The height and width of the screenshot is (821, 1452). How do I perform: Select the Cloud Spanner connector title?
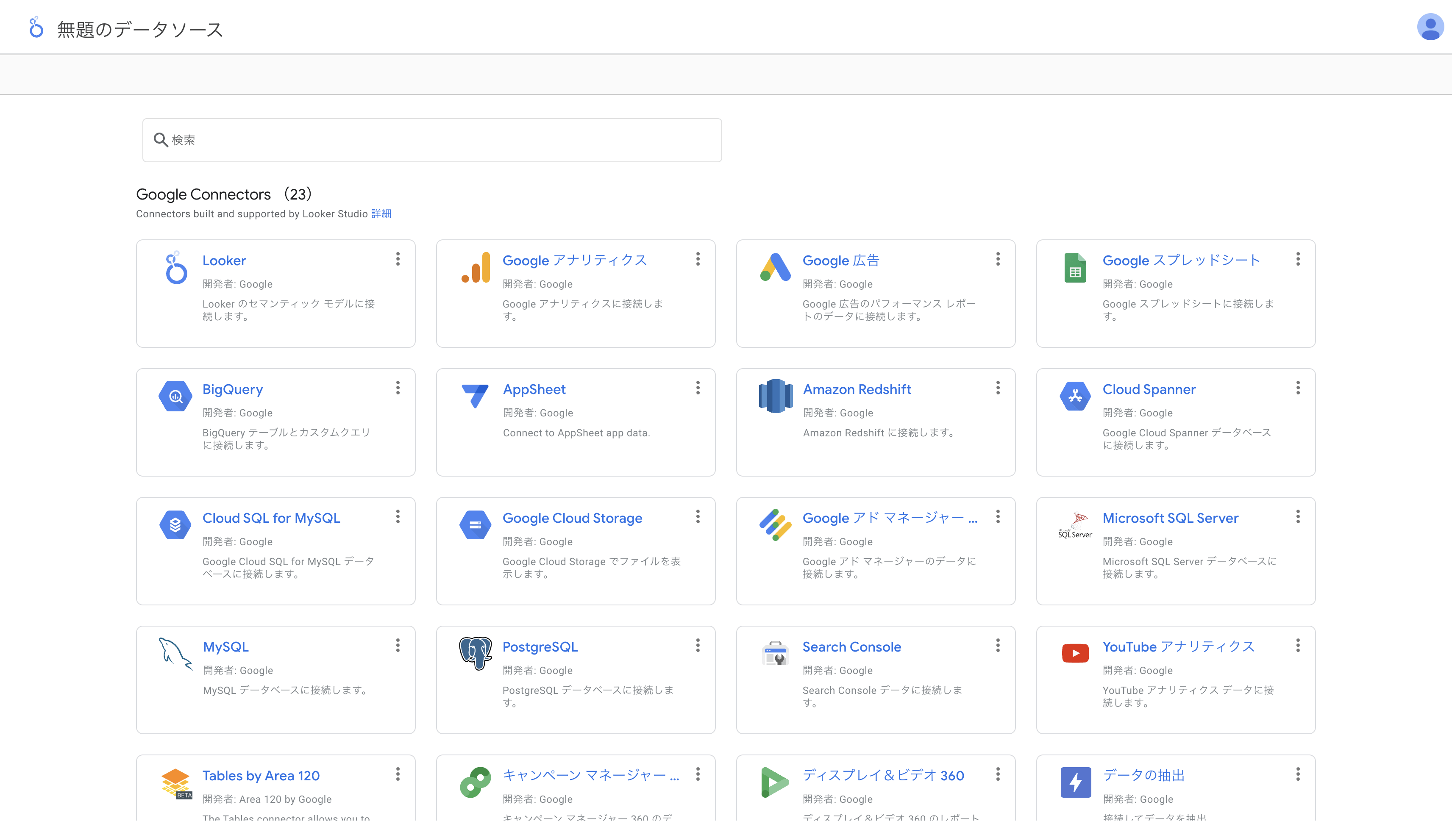click(1149, 390)
